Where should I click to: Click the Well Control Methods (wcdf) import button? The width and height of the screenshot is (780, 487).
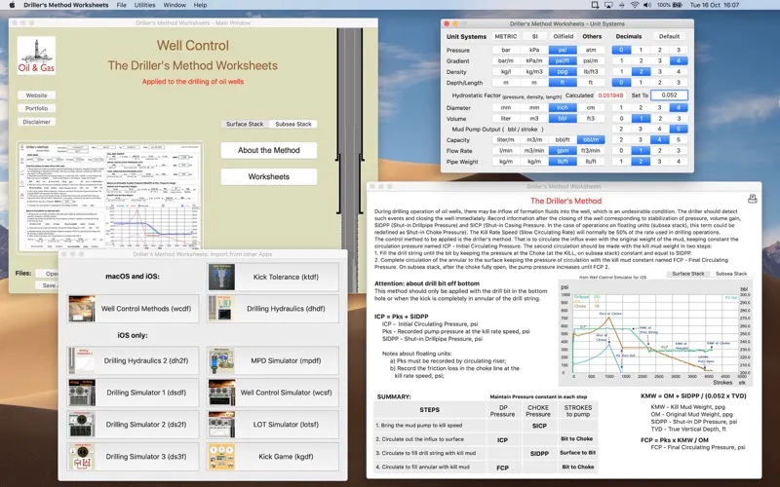point(133,309)
